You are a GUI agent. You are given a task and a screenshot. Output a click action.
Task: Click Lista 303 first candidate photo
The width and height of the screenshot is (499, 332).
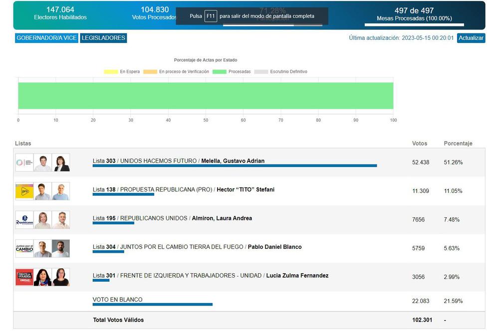(x=42, y=163)
